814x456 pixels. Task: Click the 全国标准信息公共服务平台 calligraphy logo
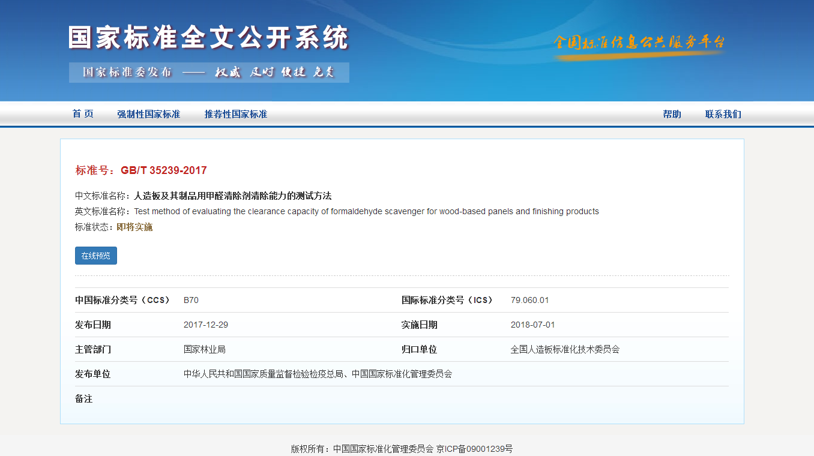pos(639,43)
